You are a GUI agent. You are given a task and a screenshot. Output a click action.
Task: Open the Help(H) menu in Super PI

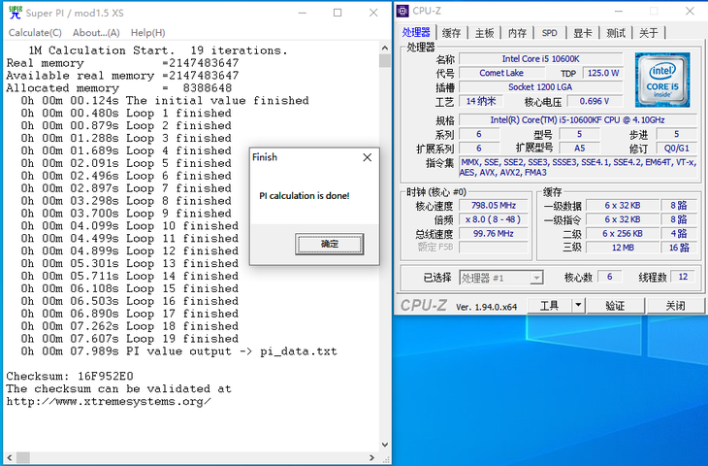point(148,33)
